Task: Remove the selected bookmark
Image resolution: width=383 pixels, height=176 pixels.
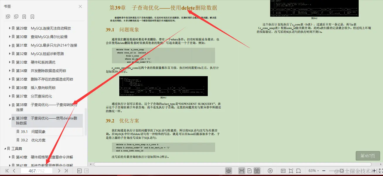Action: click(32, 16)
